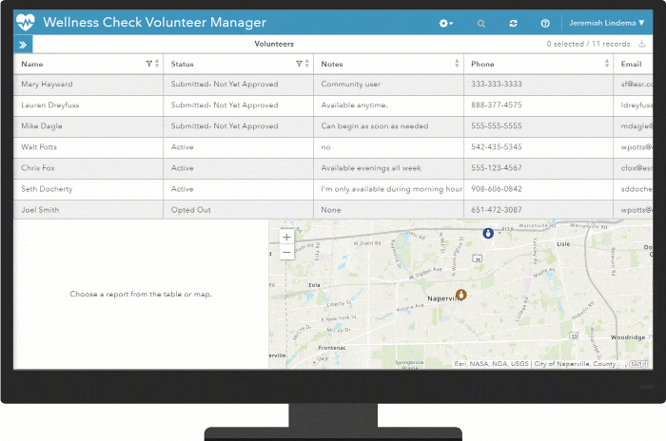Viewport: 666px width, 441px height.
Task: Click the Wellness Check Volunteer Manager title
Action: (154, 22)
